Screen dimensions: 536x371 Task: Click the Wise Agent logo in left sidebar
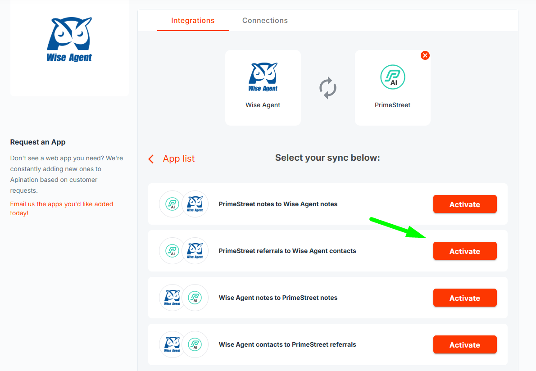69,40
